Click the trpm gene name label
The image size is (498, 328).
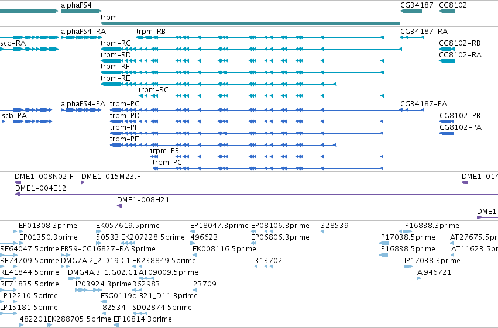[109, 18]
